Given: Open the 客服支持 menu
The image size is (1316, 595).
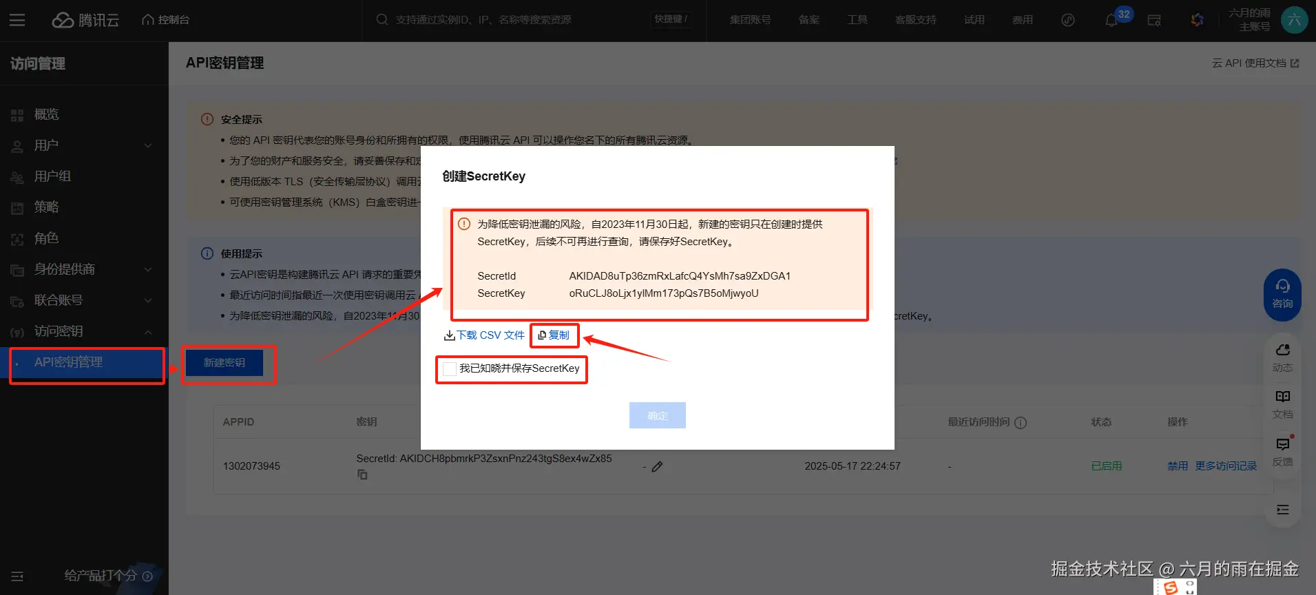Looking at the screenshot, I should (915, 20).
